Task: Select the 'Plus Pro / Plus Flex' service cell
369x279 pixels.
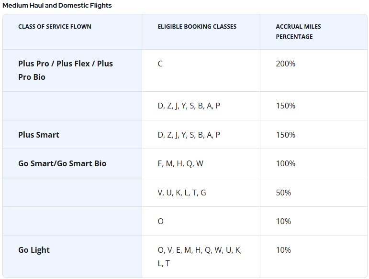Action: (66, 70)
